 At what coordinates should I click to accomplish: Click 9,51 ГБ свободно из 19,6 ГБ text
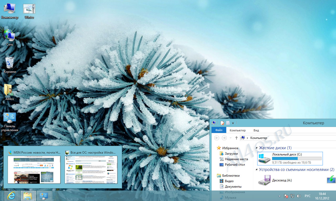pos(292,163)
